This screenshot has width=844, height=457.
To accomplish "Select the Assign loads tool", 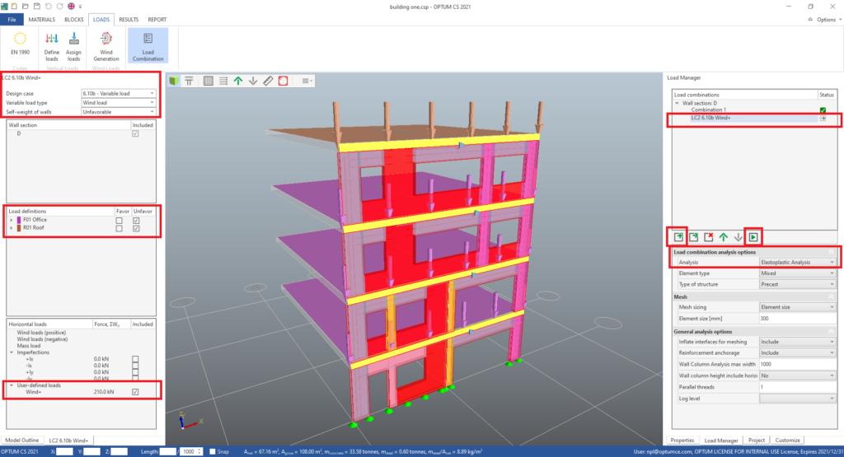I will [73, 44].
